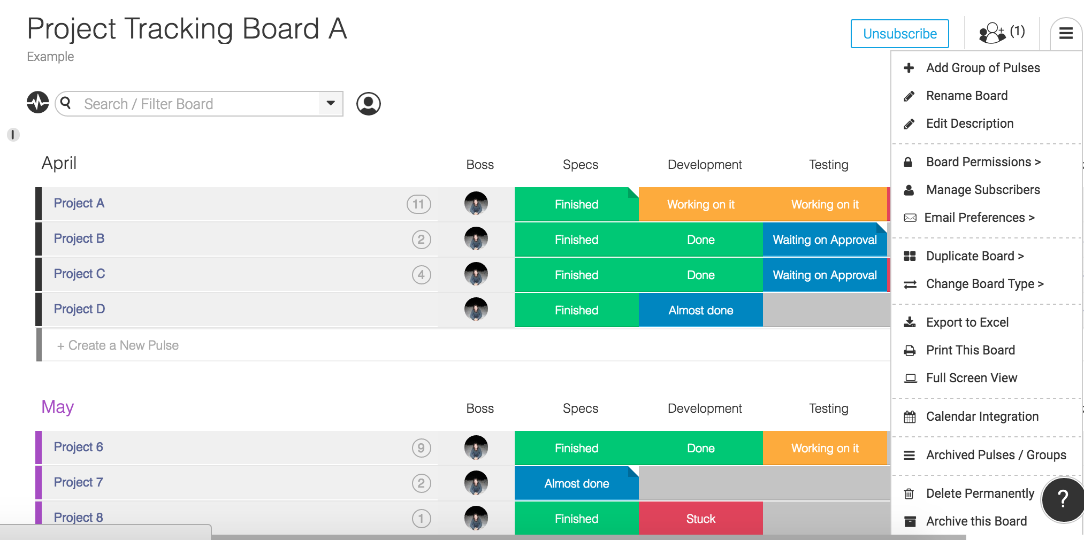
Task: Toggle the hamburger board menu button
Action: [x=1066, y=34]
